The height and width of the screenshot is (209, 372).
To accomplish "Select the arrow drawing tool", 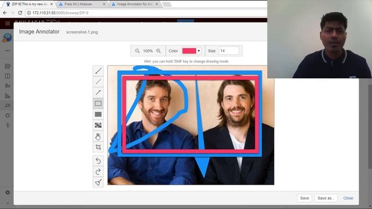I will [98, 92].
